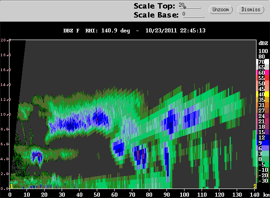The height and width of the screenshot is (198, 270).
Task: Select the Scale Top value 20
Action: 181,5
